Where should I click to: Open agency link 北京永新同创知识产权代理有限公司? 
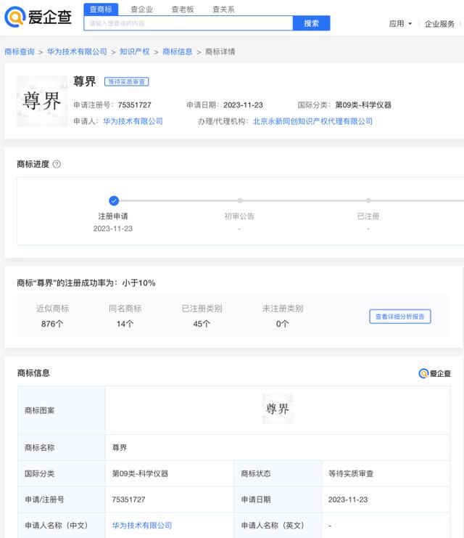tap(312, 121)
